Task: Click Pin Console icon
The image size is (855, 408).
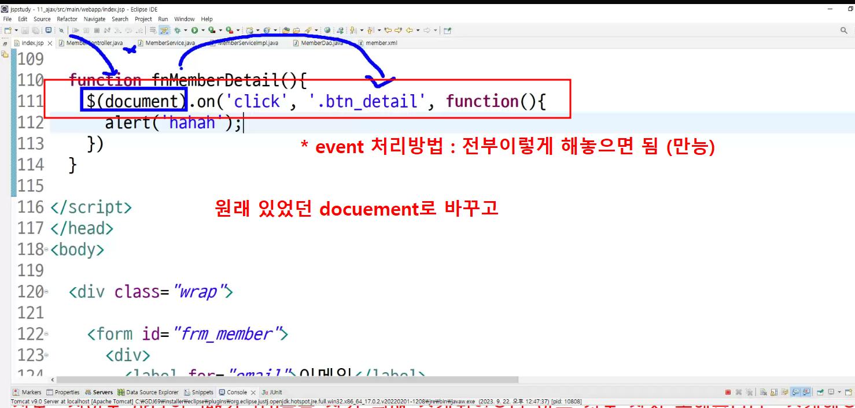Action: [820, 392]
